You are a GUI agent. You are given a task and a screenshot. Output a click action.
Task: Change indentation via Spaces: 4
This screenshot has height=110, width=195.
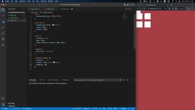(87, 109)
